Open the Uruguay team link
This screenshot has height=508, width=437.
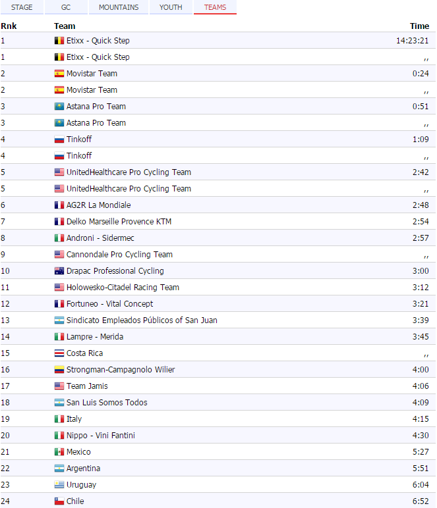(x=82, y=485)
